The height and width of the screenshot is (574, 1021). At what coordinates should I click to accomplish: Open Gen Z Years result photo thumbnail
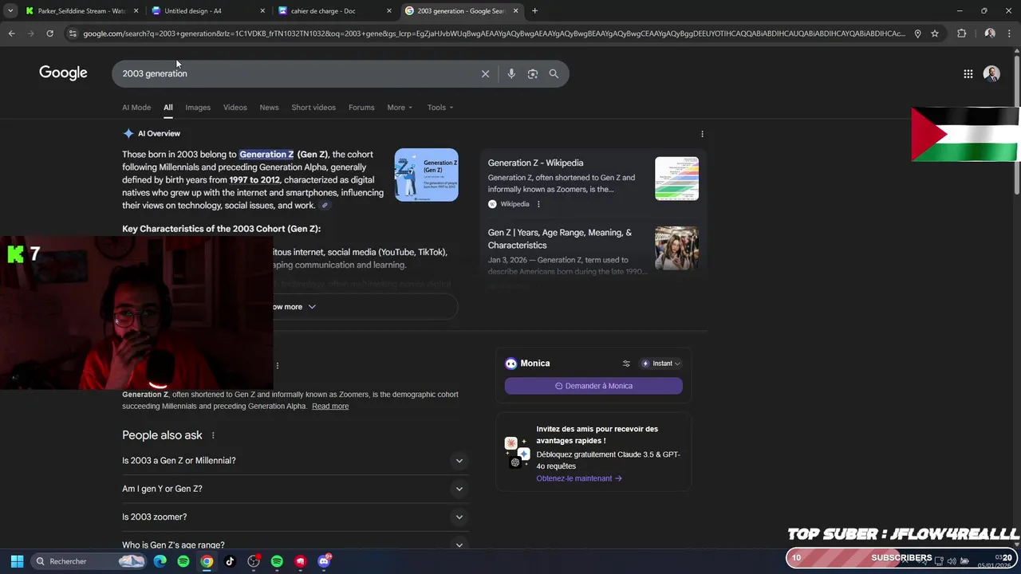click(x=676, y=249)
